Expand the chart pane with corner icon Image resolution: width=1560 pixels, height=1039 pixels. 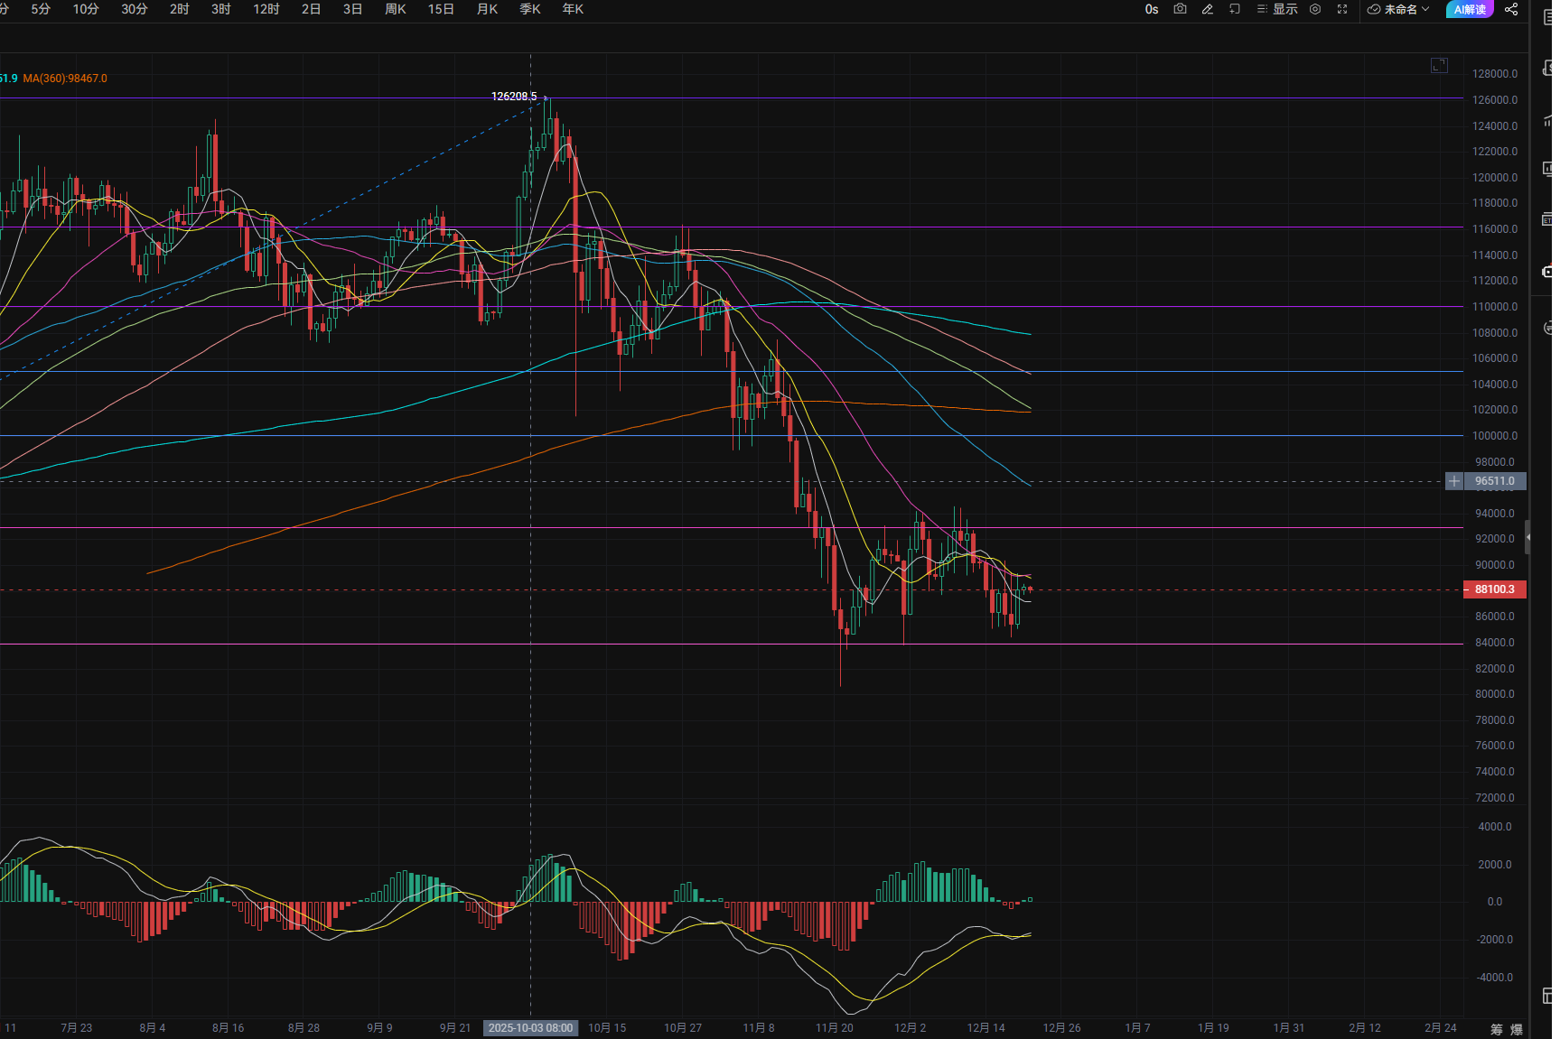point(1439,65)
